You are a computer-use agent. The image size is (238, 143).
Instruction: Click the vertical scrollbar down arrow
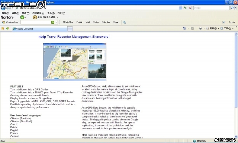(236, 136)
